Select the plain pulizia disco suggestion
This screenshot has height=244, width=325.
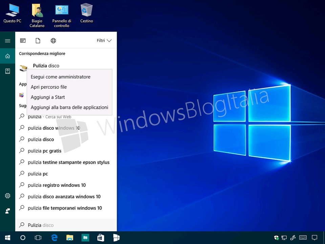(x=66, y=139)
